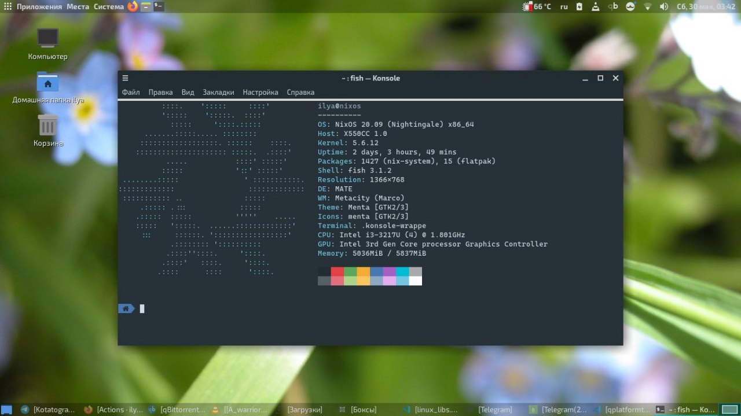
Task: Open the clock showing Сб, 30 мая, 03:42
Action: (705, 6)
